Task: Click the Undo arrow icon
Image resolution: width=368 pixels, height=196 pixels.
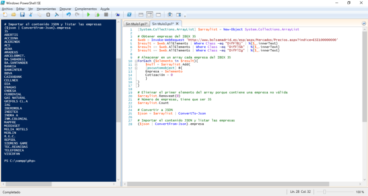Action: tap(68, 15)
